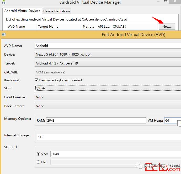
Task: Toggle the Hardware keyboard present checkbox
Action: 36,80
